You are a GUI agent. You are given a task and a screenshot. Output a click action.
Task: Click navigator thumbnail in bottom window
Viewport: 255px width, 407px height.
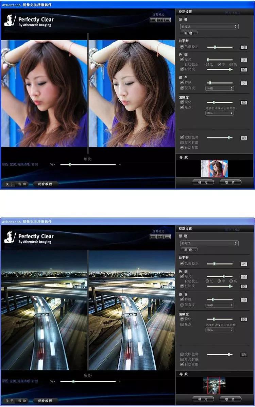coord(214,385)
